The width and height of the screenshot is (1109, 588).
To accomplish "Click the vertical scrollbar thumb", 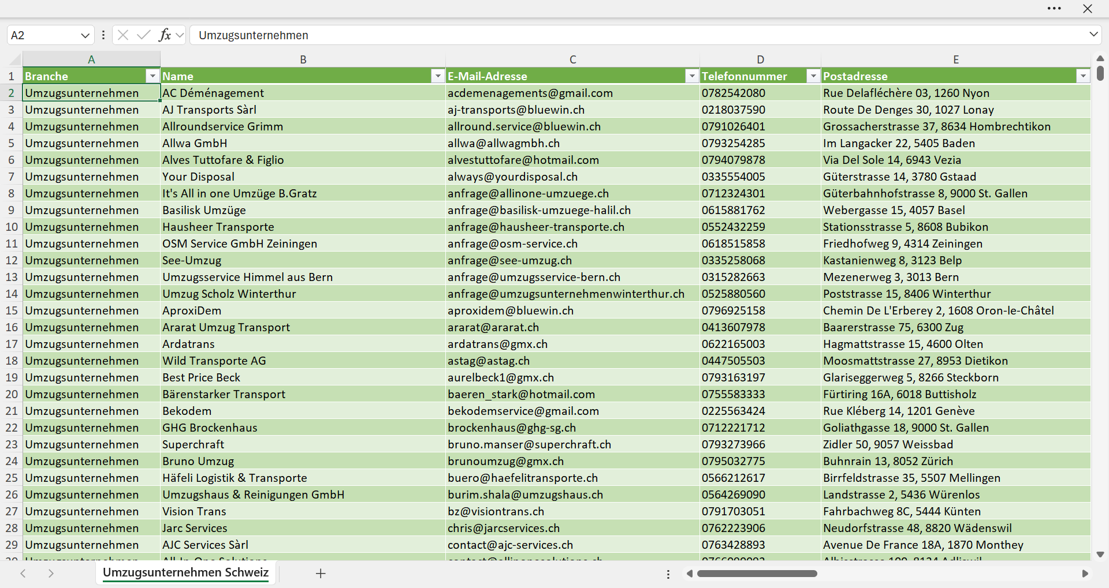I will (x=1100, y=73).
